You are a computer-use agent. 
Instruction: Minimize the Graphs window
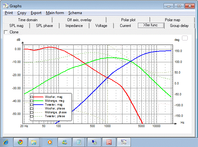coord(168,6)
